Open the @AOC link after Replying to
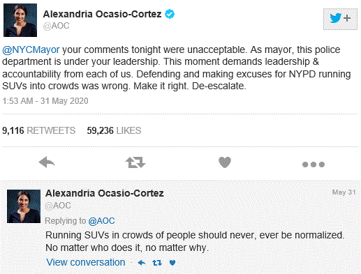The image size is (361, 274). click(101, 221)
